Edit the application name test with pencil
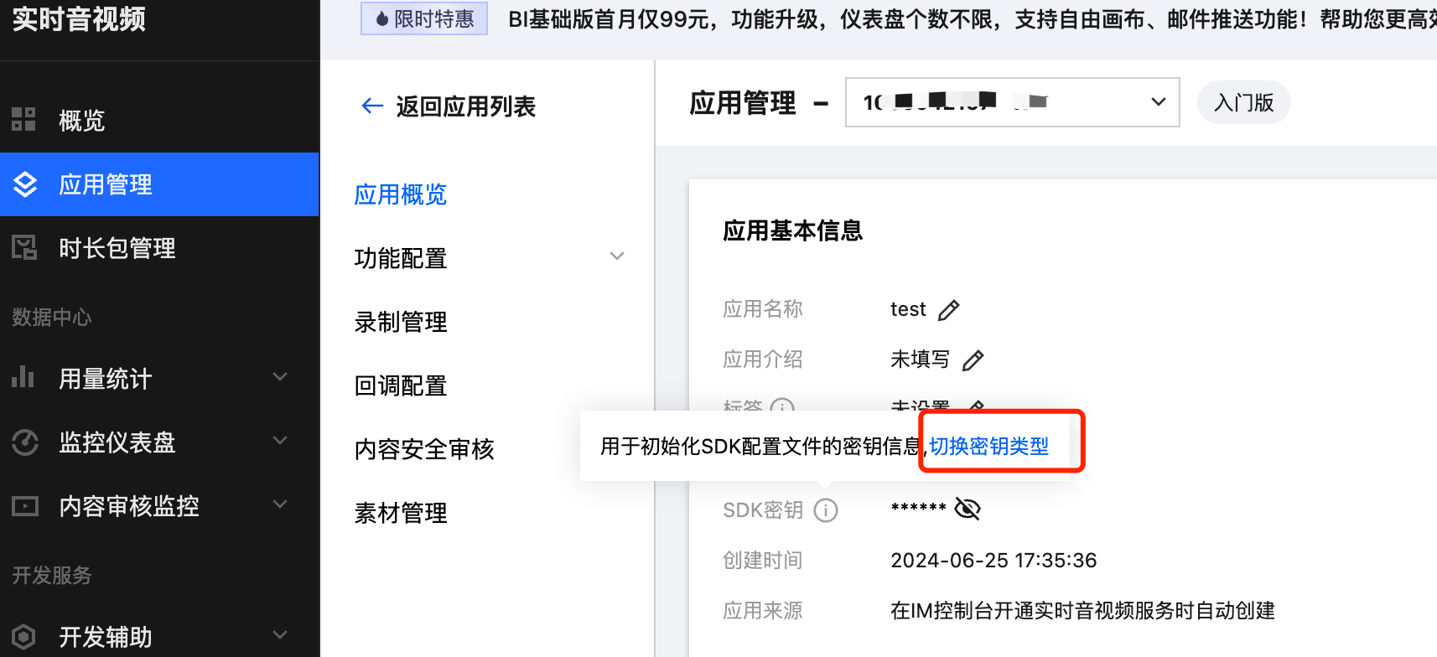 click(948, 310)
